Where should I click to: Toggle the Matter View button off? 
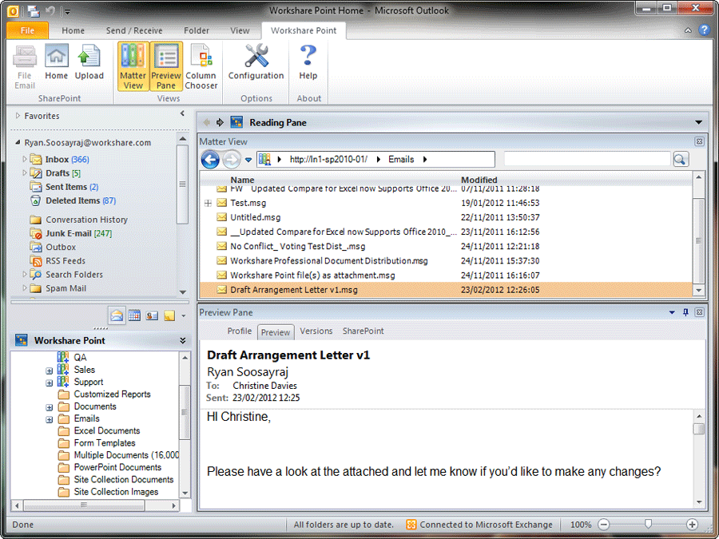[133, 66]
